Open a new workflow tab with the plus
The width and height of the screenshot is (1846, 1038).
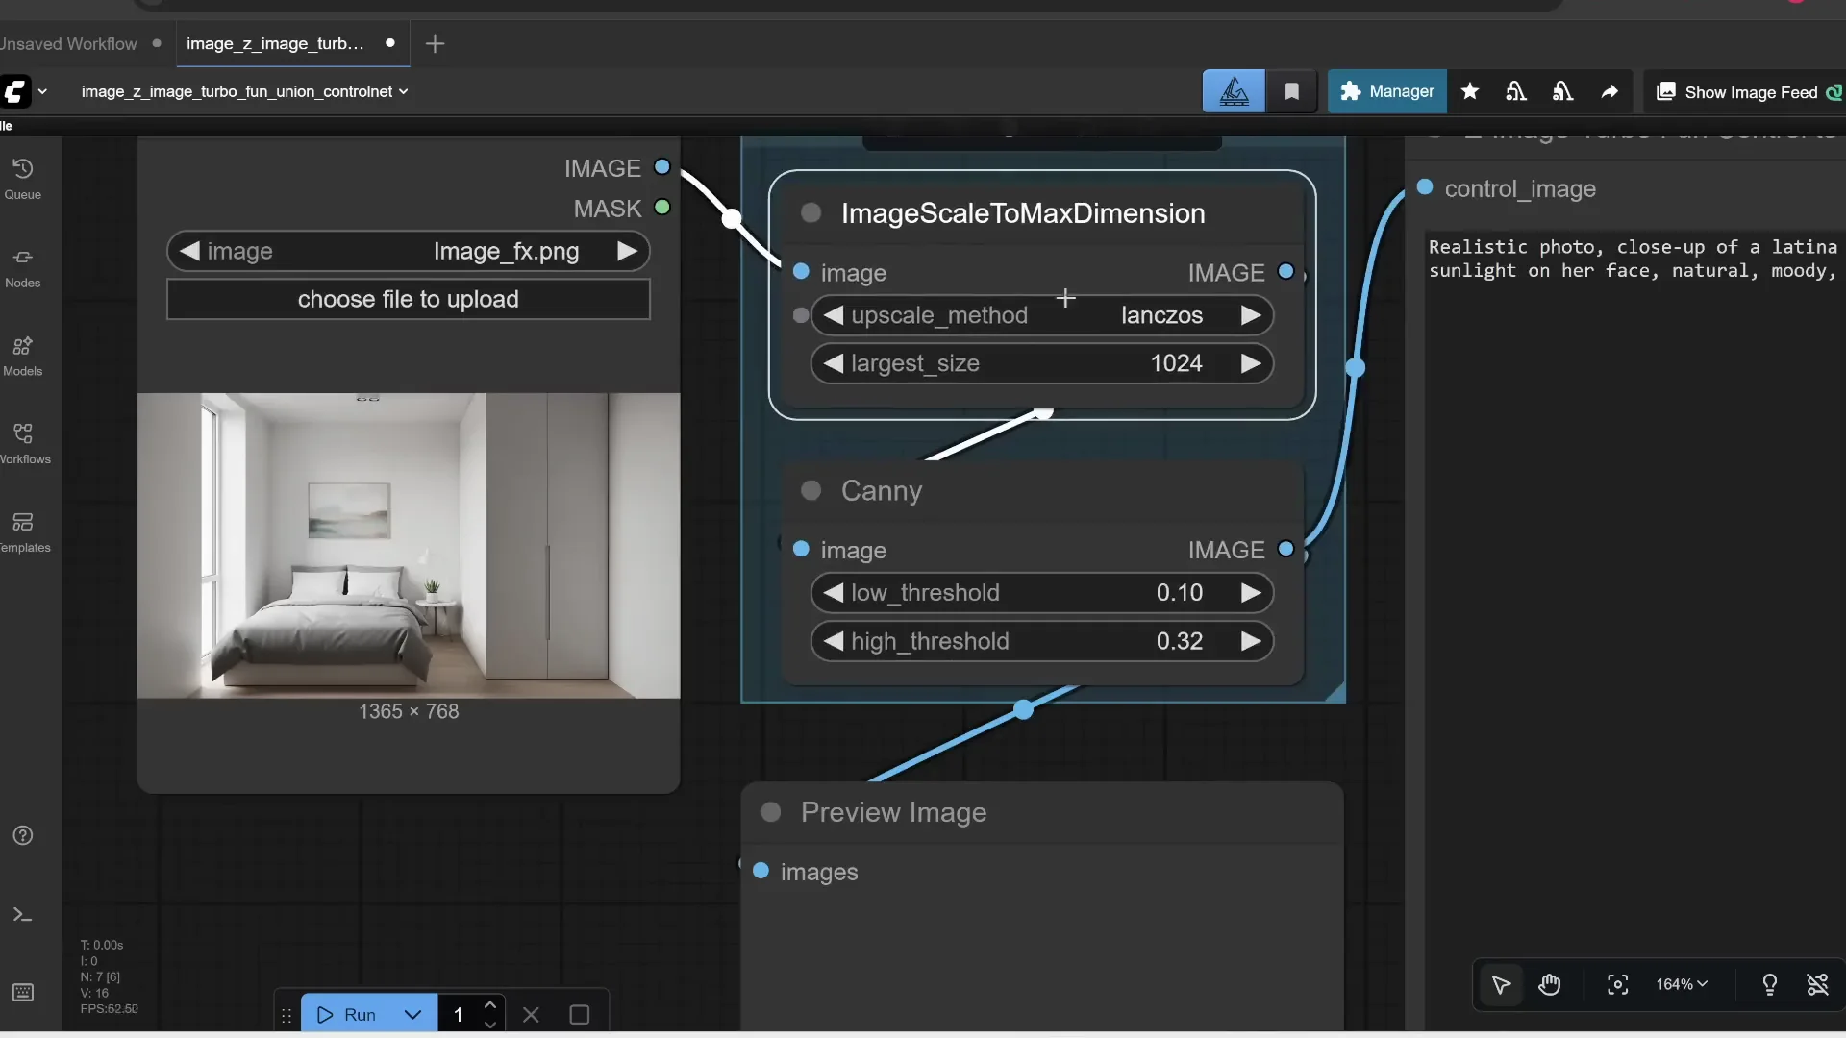(435, 43)
